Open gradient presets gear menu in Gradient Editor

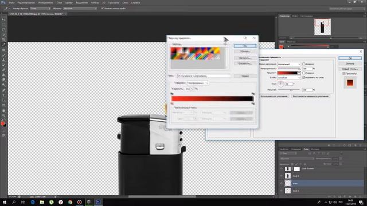point(225,44)
